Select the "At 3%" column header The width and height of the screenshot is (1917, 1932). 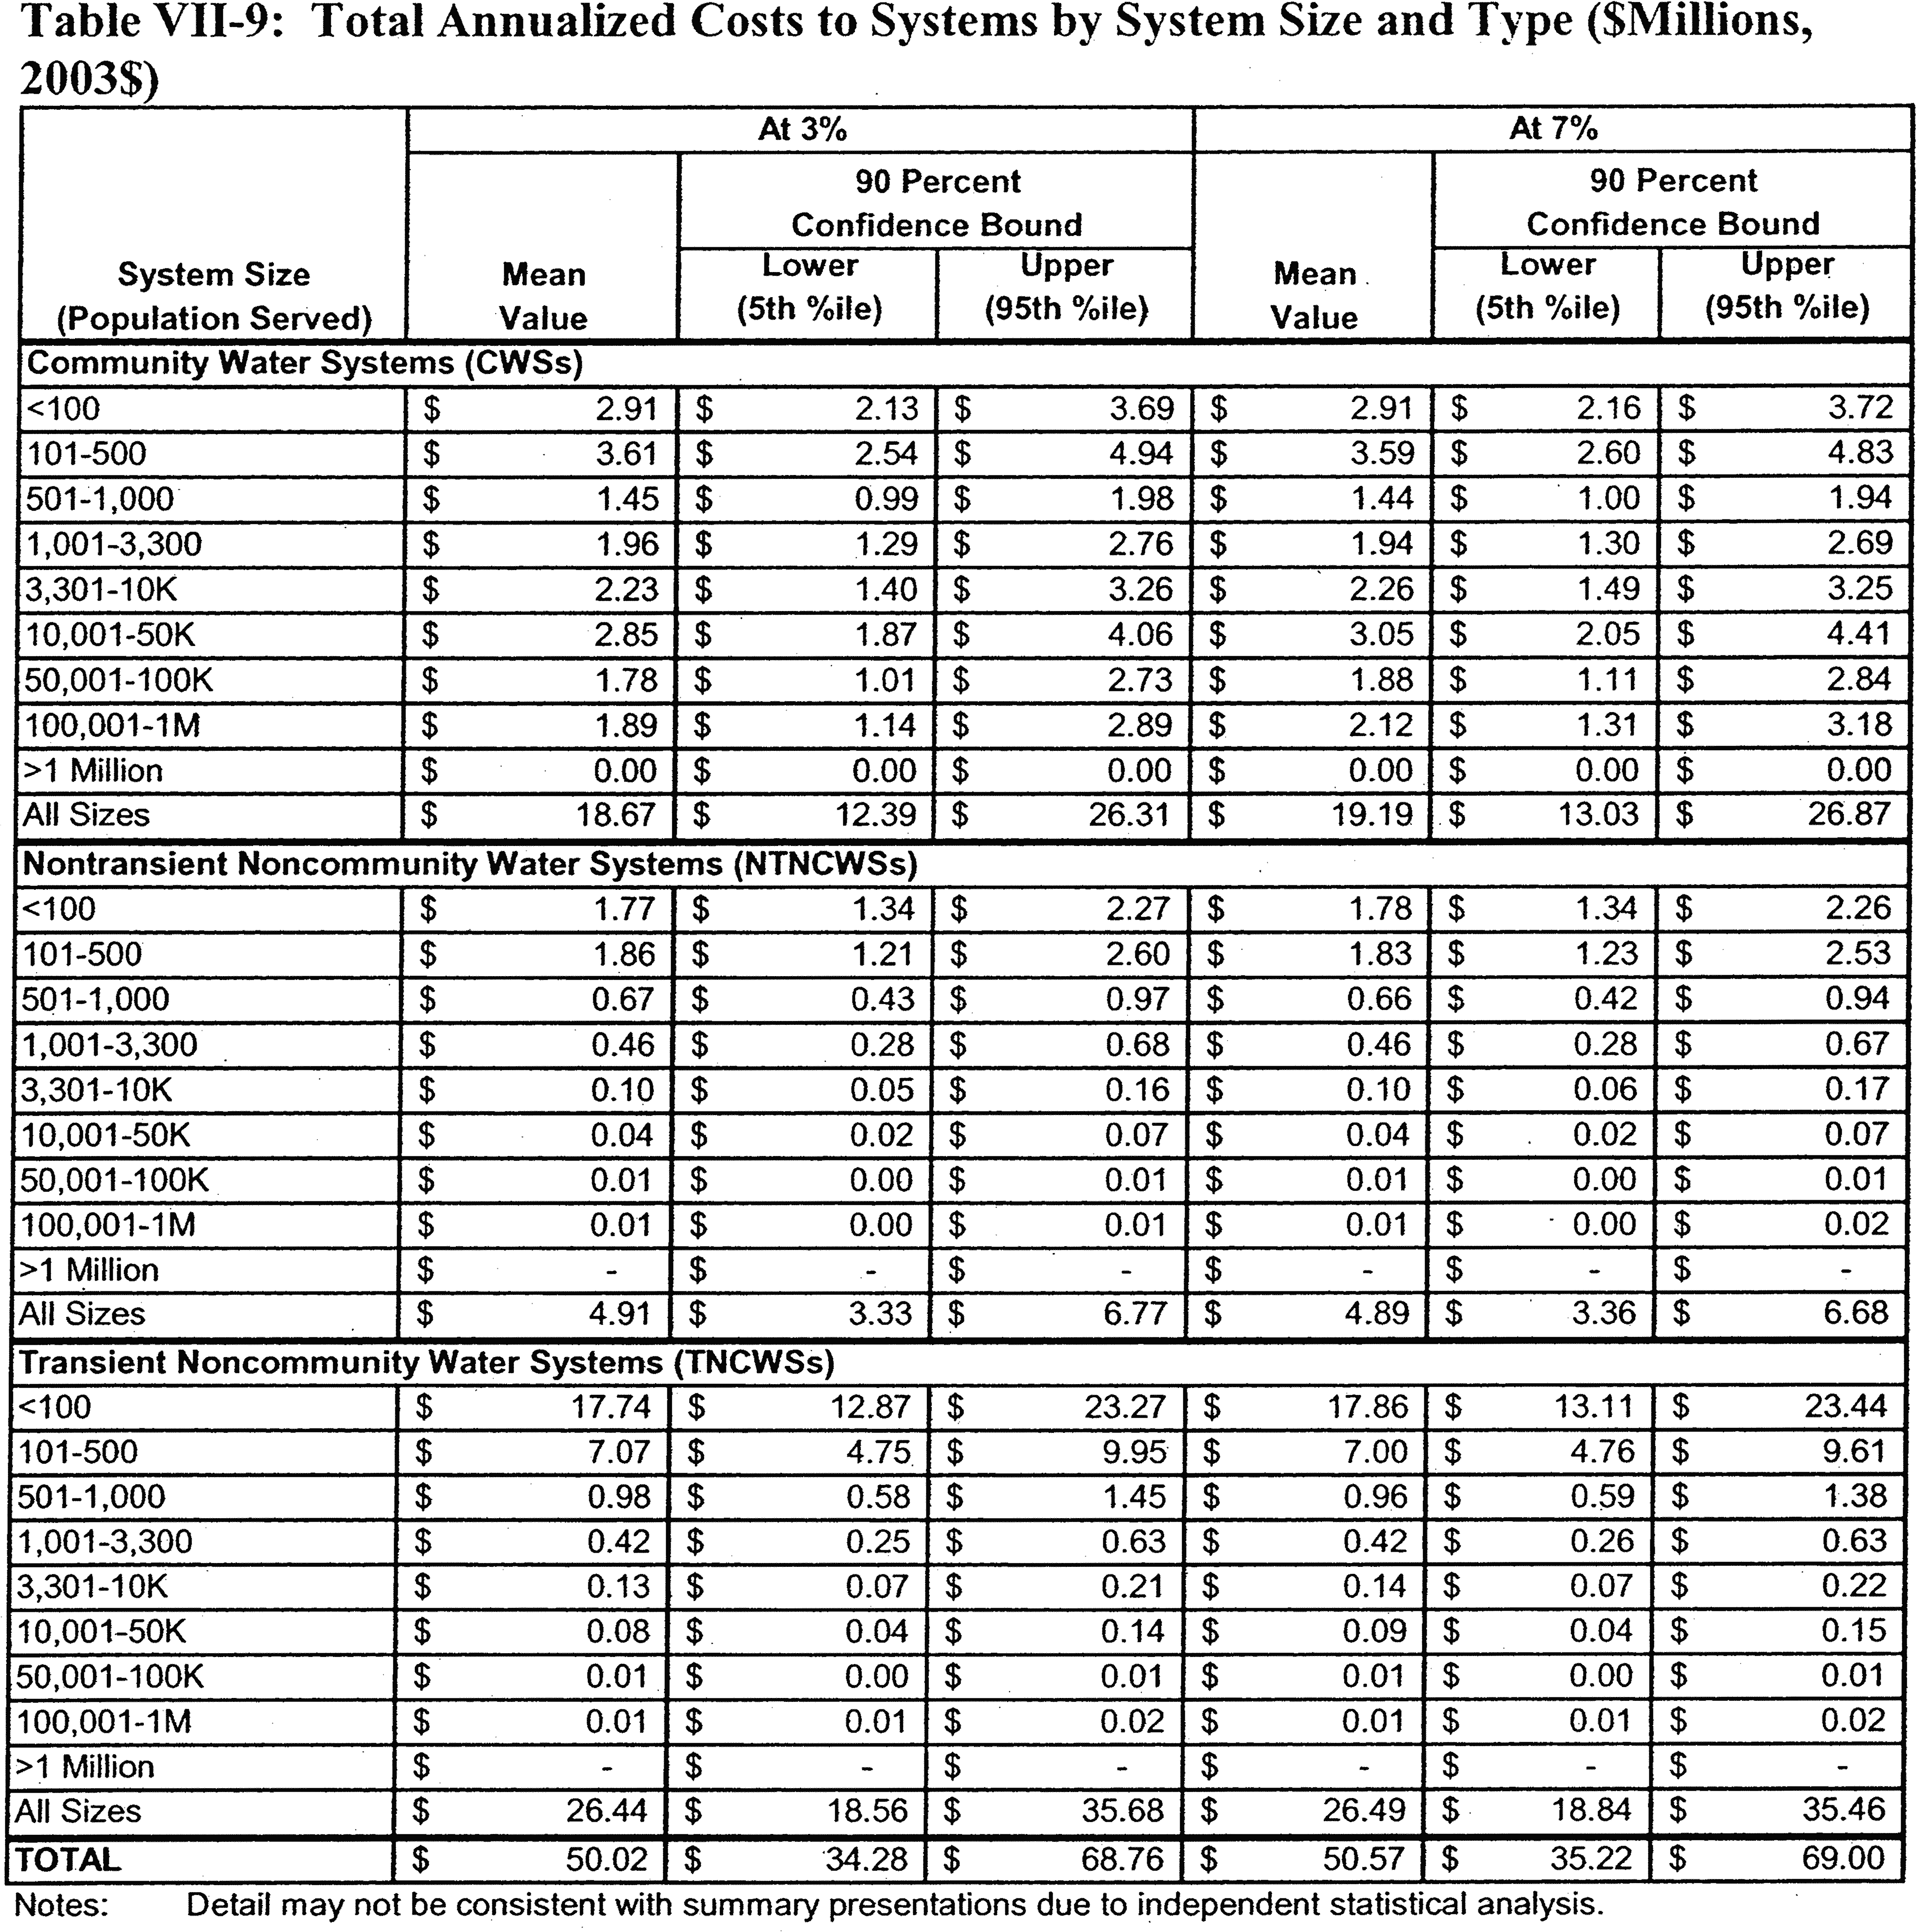pyautogui.click(x=801, y=129)
